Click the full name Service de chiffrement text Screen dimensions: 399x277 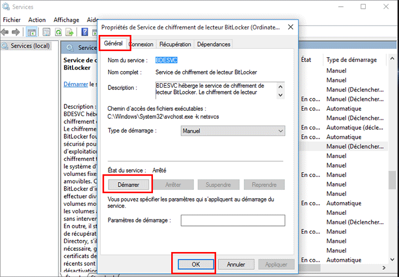click(206, 72)
